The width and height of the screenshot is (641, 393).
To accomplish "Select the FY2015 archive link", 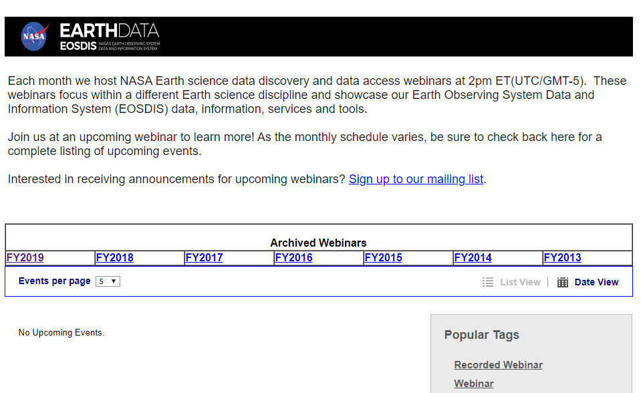I will 384,258.
